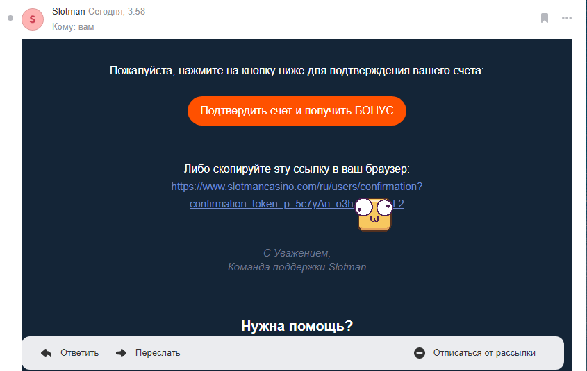Toggle the unread dot marker

tap(10, 18)
